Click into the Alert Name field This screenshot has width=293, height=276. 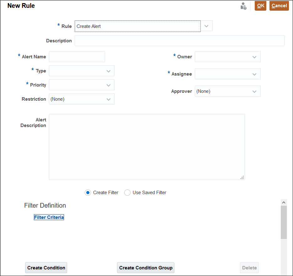click(x=77, y=57)
